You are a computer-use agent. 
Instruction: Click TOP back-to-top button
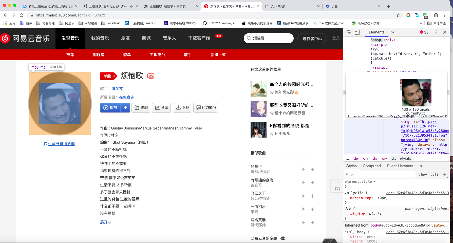337,186
